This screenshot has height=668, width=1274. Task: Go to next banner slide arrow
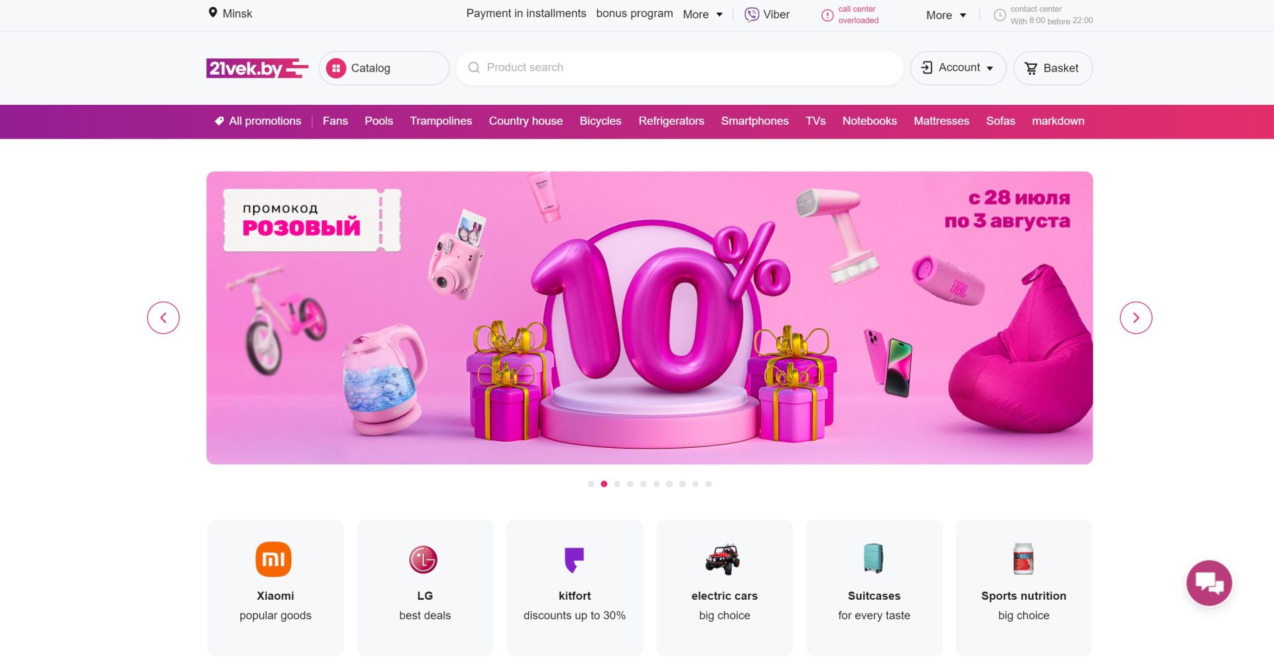point(1136,318)
